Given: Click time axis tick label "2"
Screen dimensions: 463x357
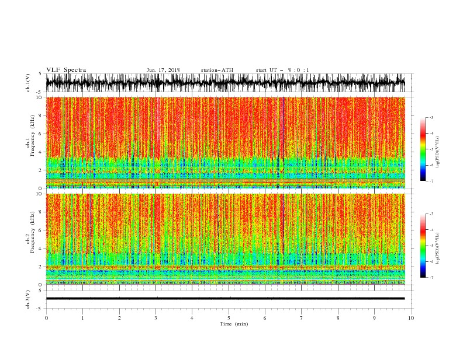Looking at the screenshot, I should click(119, 318).
